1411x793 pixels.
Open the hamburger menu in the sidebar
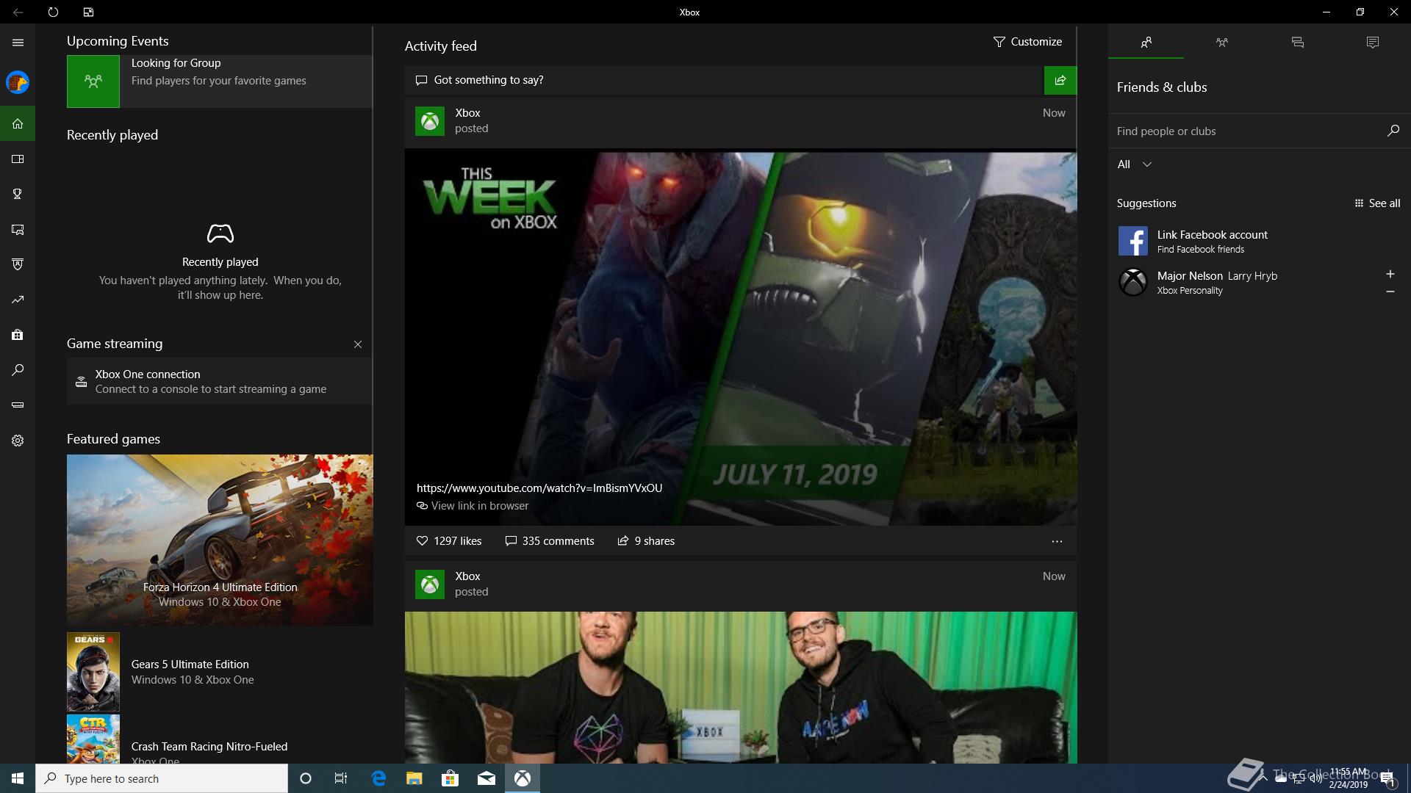(18, 43)
